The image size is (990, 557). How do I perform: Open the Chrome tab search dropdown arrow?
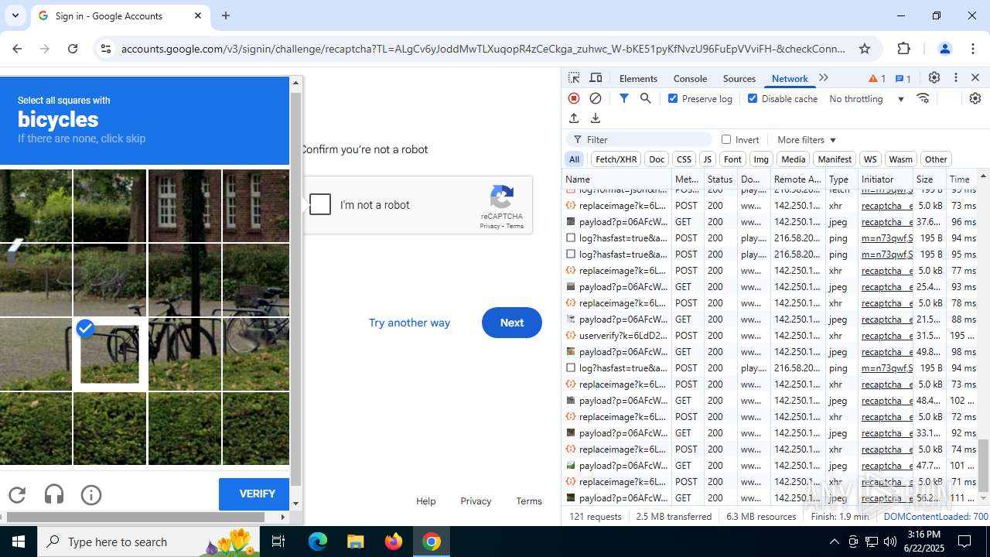pos(15,15)
